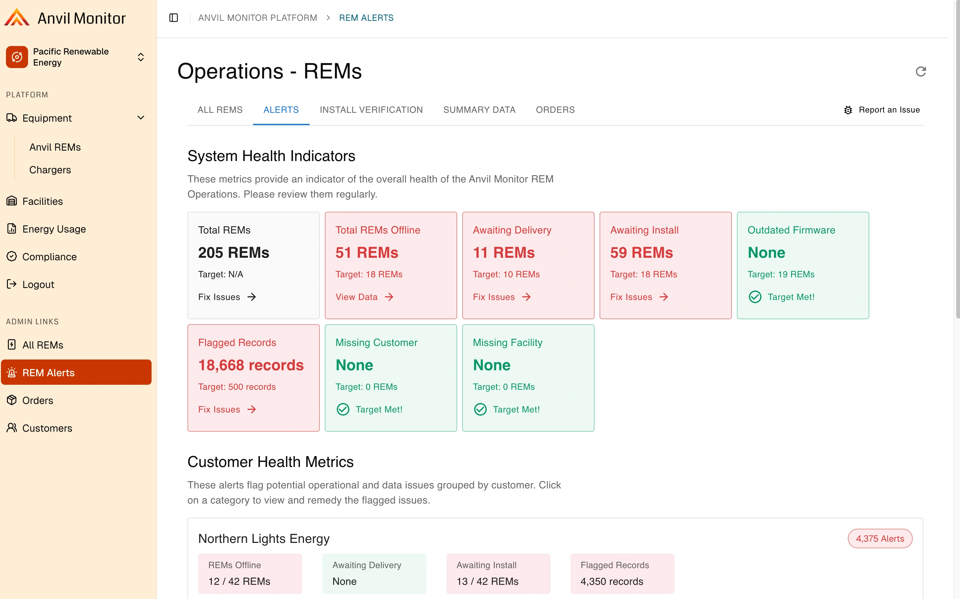The image size is (960, 599).
Task: Open Energy Usage from the sidebar
Action: 54,229
